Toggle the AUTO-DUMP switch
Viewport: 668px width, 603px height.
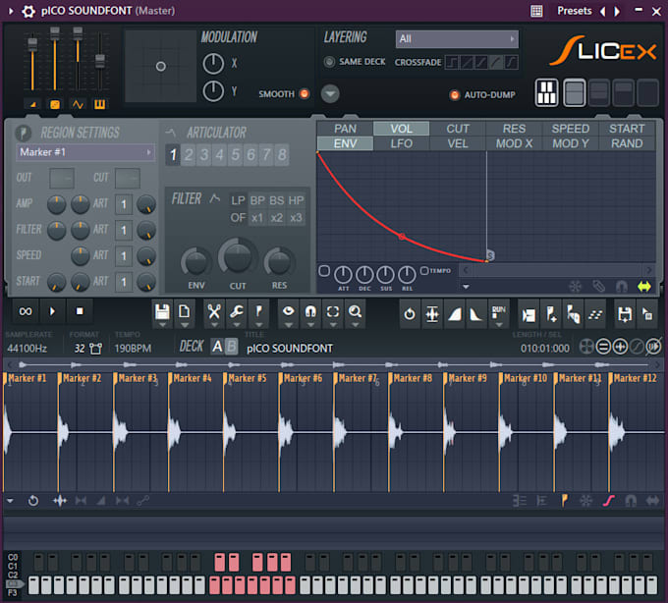coord(455,95)
